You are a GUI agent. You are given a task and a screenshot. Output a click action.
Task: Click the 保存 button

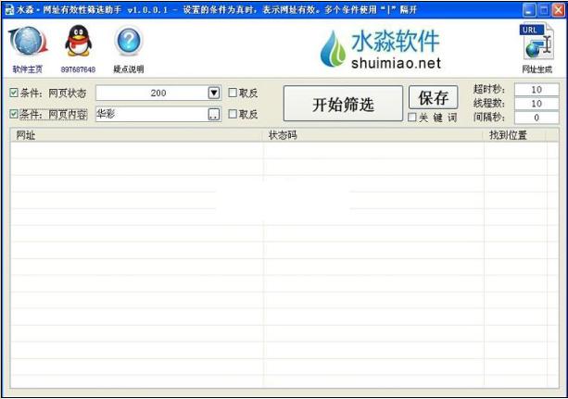[433, 98]
